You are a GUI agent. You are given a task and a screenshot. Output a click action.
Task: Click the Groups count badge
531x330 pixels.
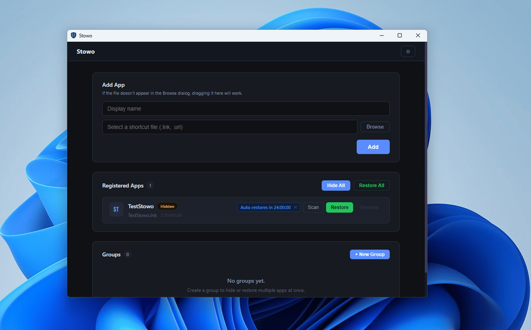127,254
